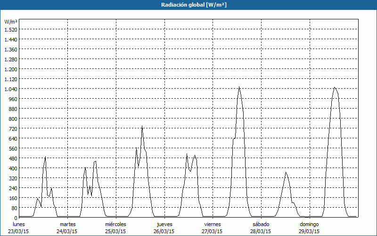Select the 'lunes' day label
The width and height of the screenshot is (377, 236).
coord(19,224)
